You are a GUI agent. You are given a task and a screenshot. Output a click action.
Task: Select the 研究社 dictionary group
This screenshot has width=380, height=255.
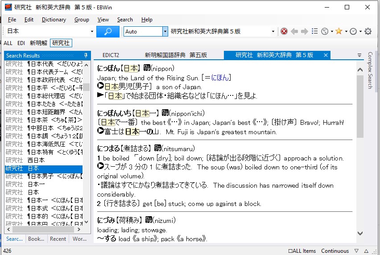coord(61,43)
